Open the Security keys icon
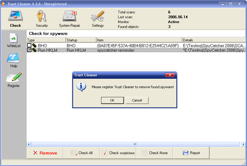 [42, 16]
